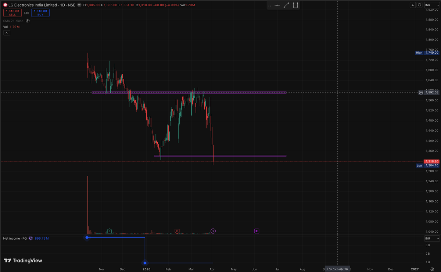Click the purple lightning event marker near April
Viewport: 441px width, 272px height.
(213, 231)
